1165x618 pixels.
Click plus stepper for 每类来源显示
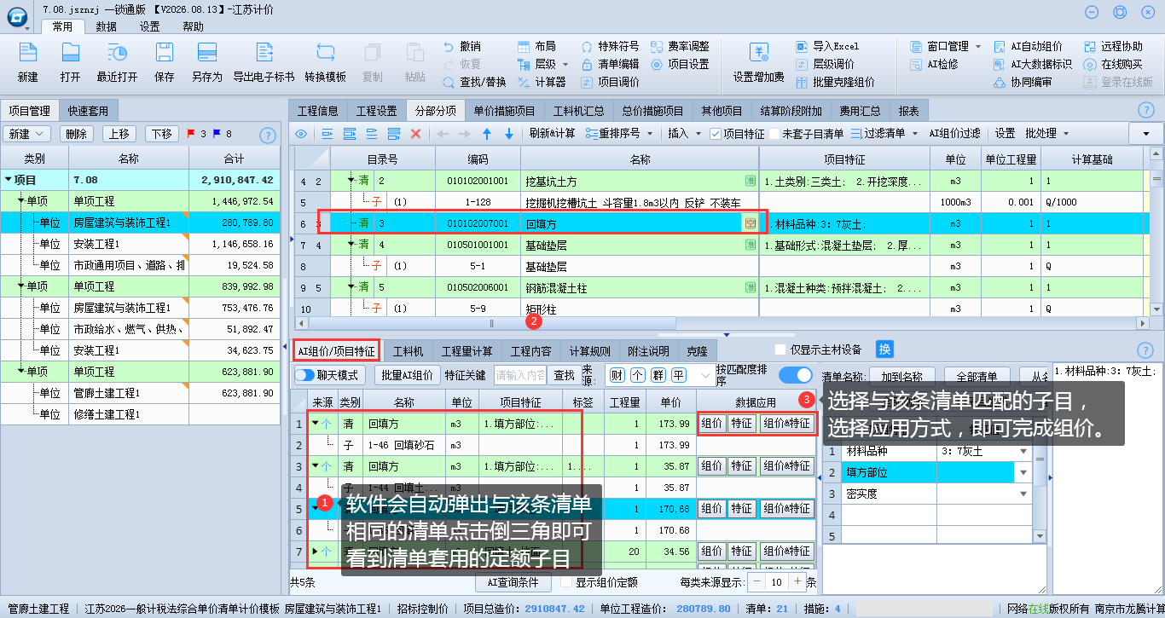[x=797, y=582]
